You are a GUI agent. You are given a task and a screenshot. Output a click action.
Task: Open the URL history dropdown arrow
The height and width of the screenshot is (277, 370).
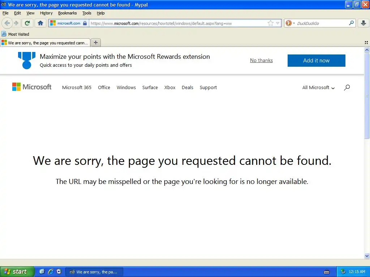[278, 23]
